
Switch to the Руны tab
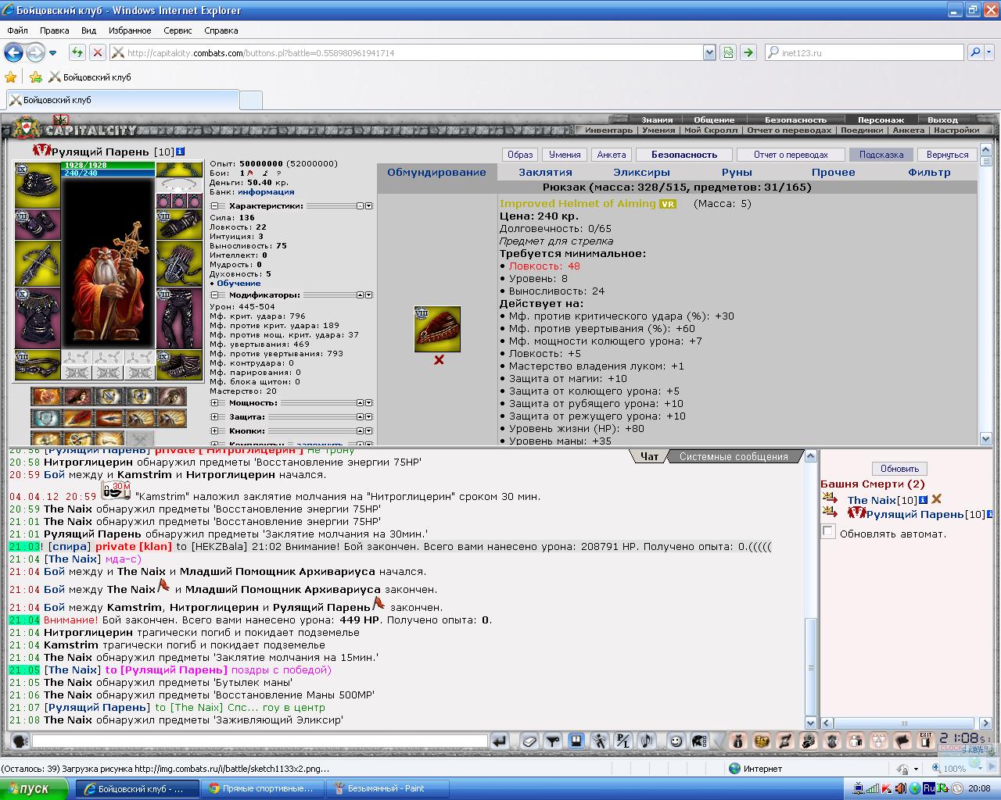(737, 172)
